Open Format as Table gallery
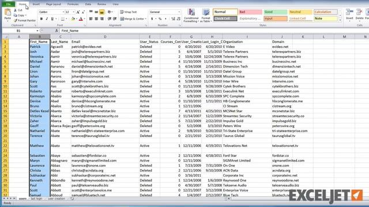Viewport: 369px width, 207px height. coord(206,16)
